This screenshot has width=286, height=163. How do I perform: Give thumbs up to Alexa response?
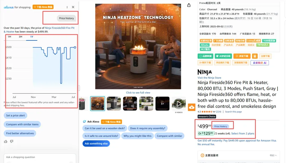pyautogui.click(x=6, y=141)
